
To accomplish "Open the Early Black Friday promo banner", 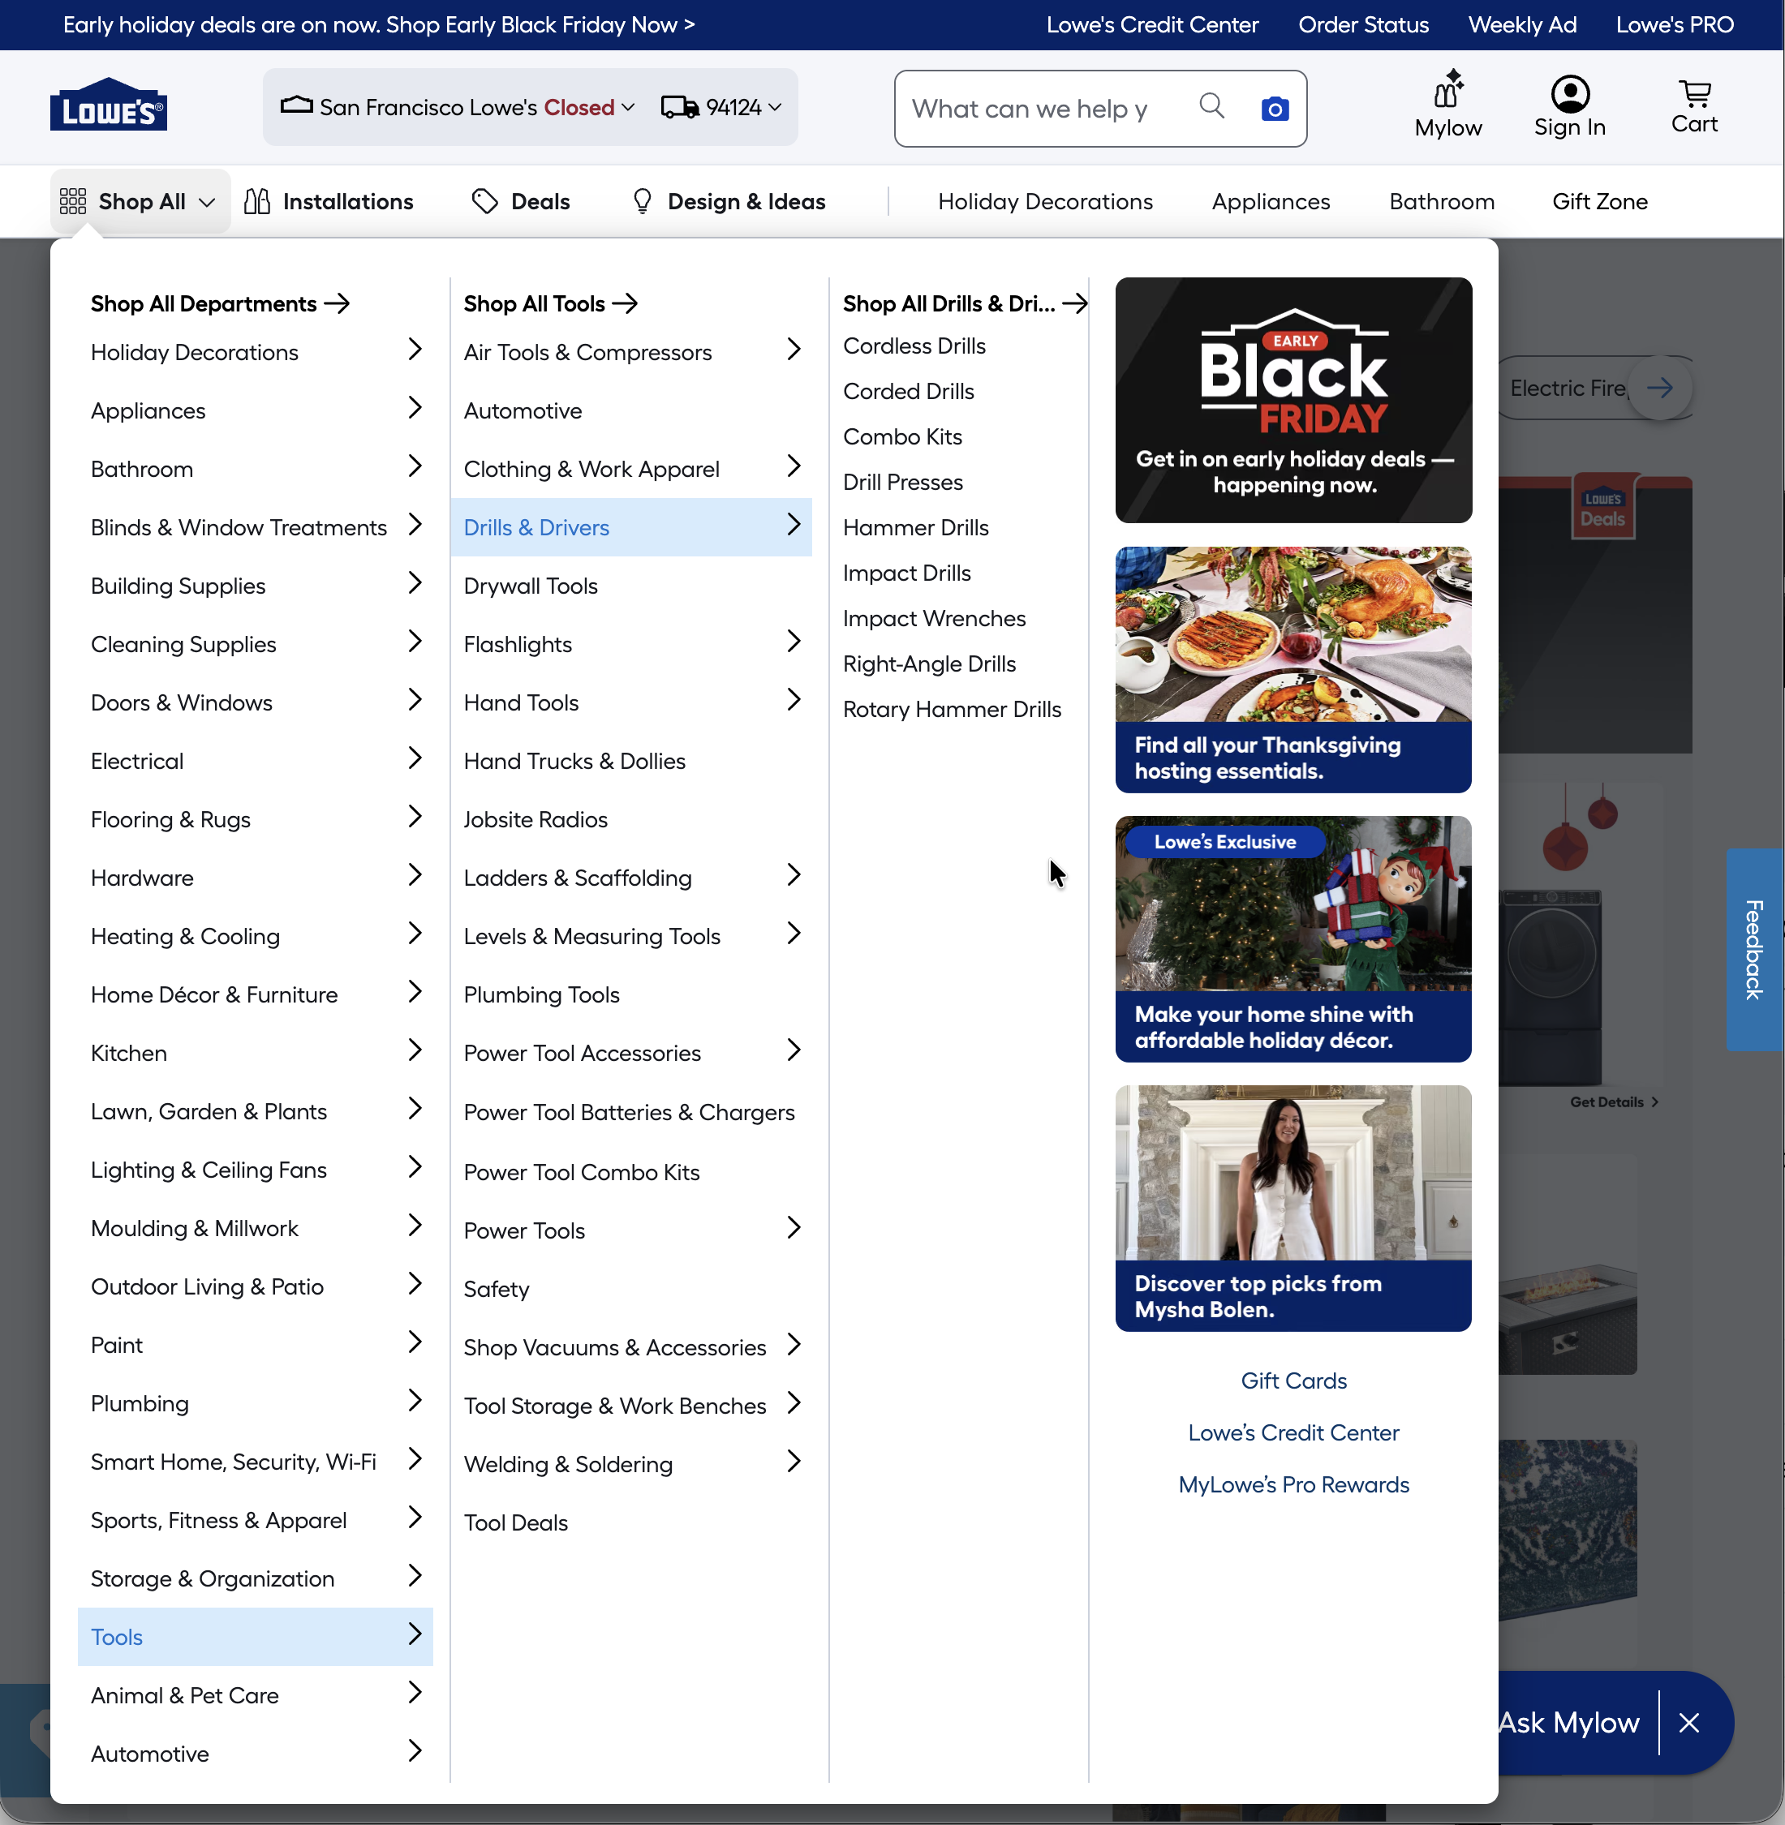I will 1293,400.
